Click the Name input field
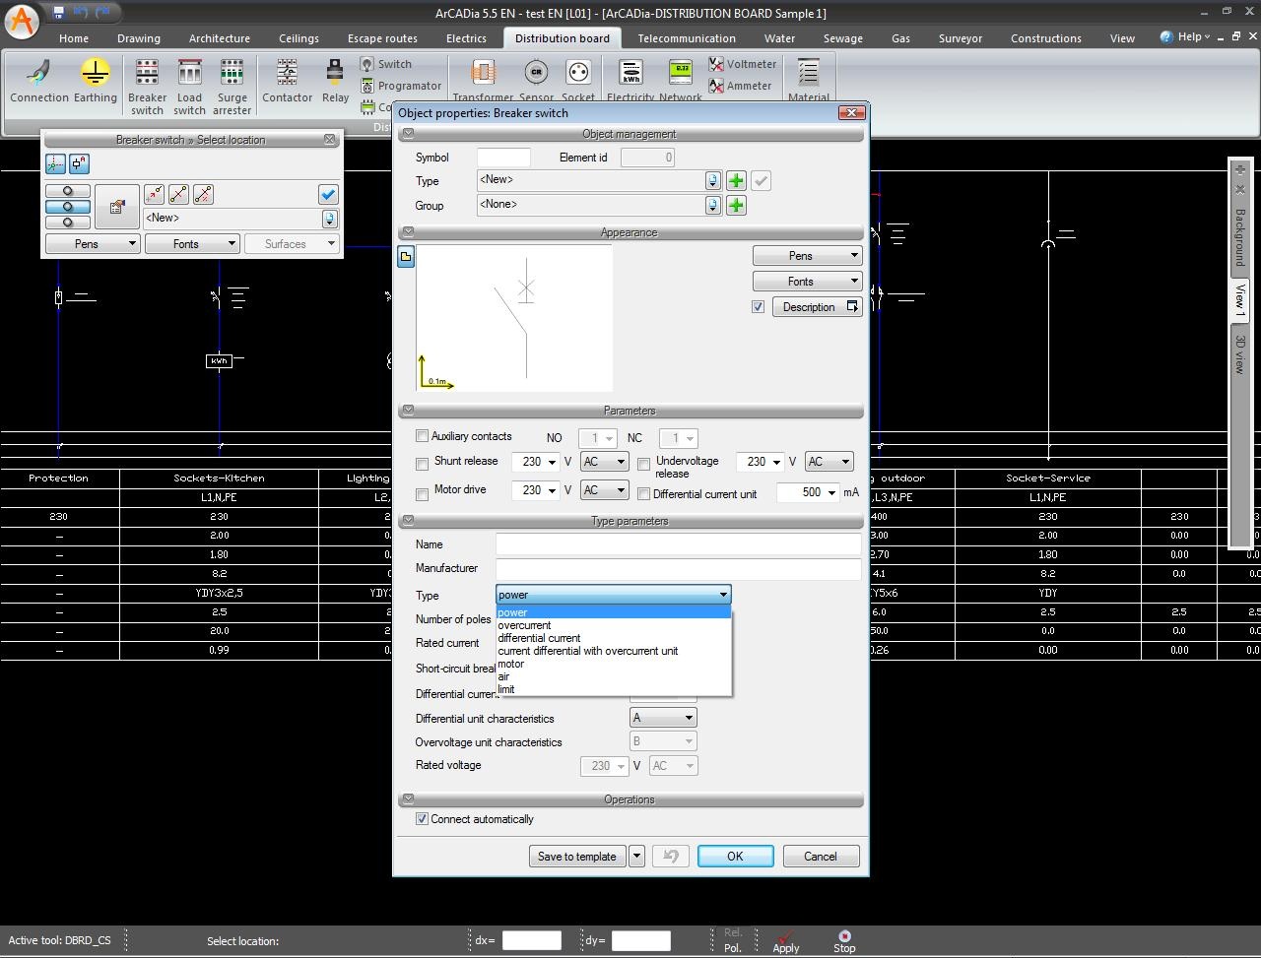Screen dimensions: 1261x958 pos(678,544)
